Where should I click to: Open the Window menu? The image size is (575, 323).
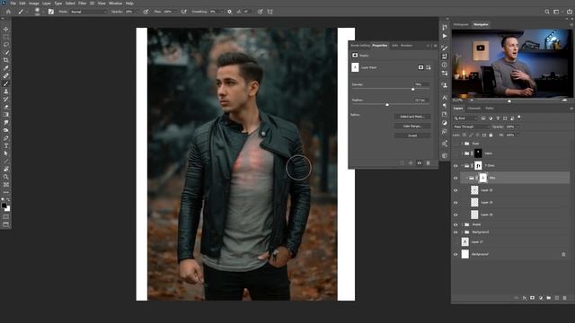point(116,3)
